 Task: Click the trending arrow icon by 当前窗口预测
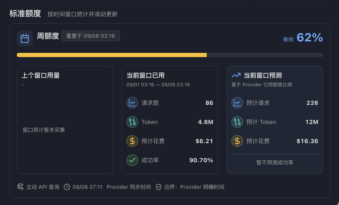[236, 75]
